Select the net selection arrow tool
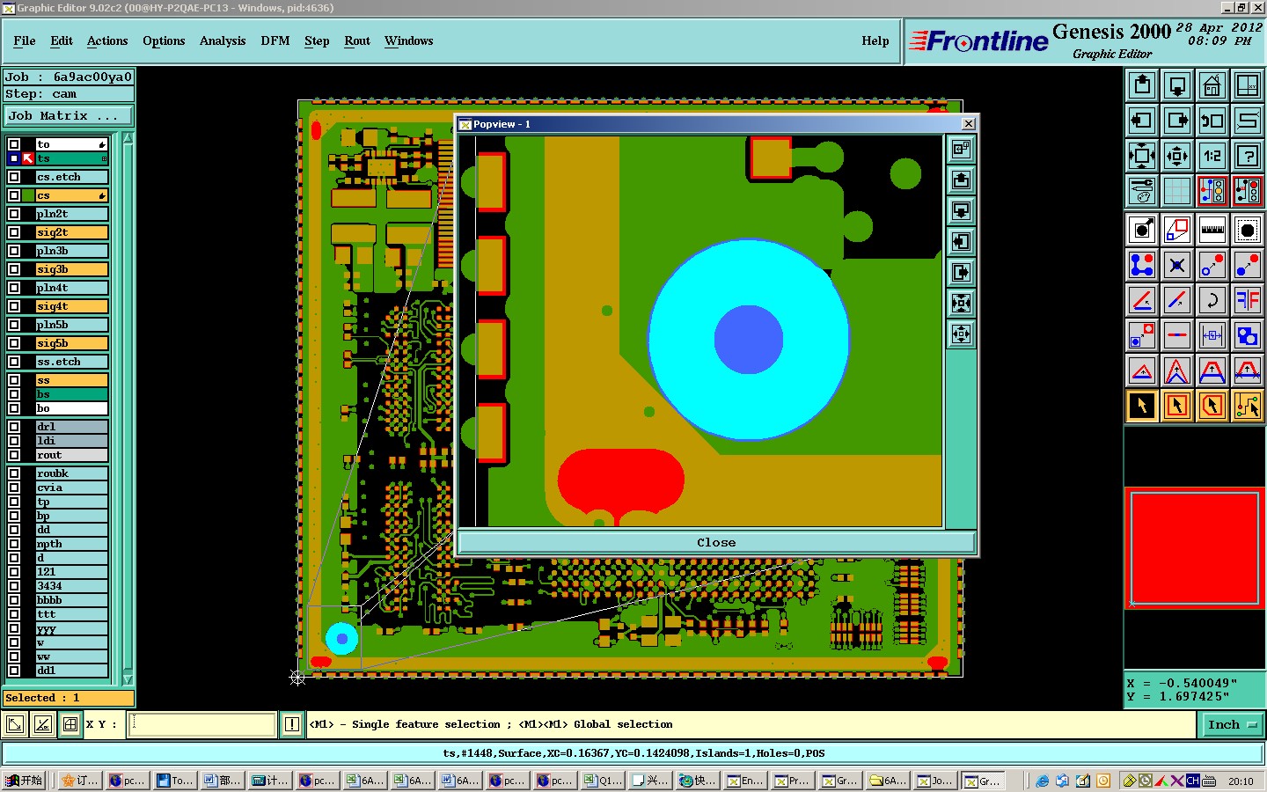This screenshot has height=792, width=1267. [x=1248, y=406]
